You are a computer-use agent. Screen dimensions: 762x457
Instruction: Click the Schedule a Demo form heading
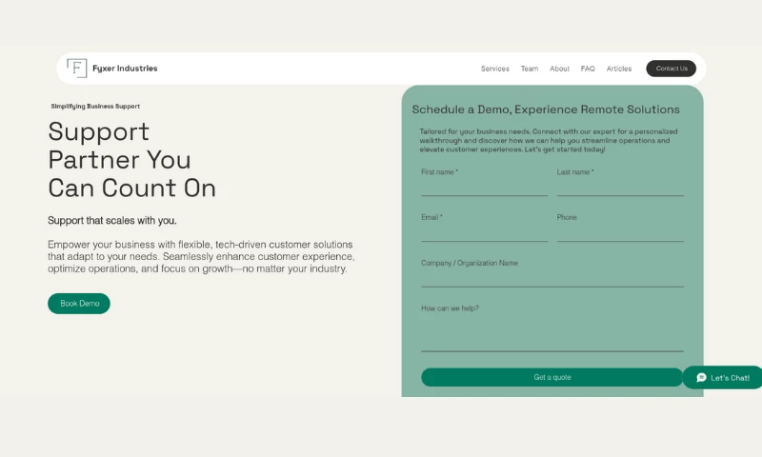[x=546, y=109]
